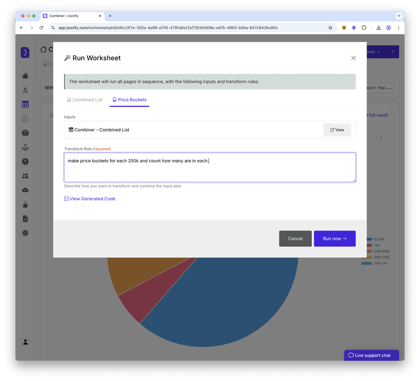Click into the Transform Rule text field

coord(210,167)
